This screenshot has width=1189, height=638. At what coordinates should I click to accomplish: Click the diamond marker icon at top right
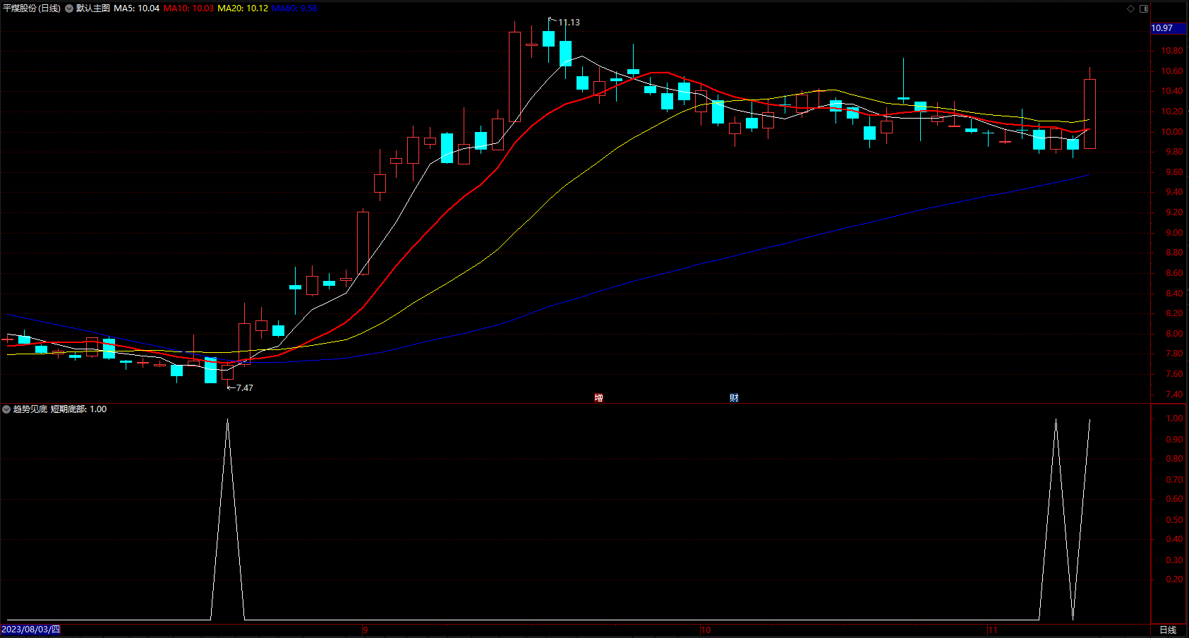tap(1130, 8)
